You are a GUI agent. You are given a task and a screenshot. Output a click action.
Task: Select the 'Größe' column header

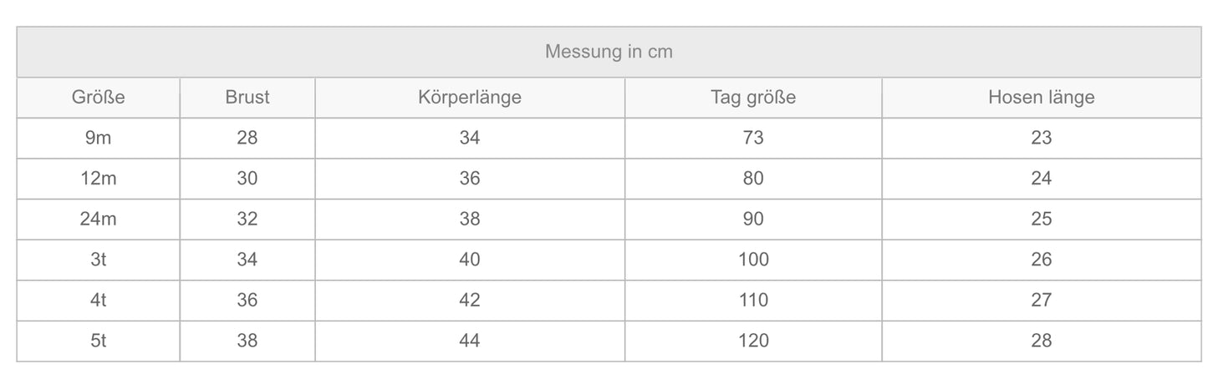coord(98,98)
